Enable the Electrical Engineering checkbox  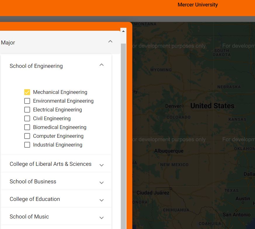point(27,110)
